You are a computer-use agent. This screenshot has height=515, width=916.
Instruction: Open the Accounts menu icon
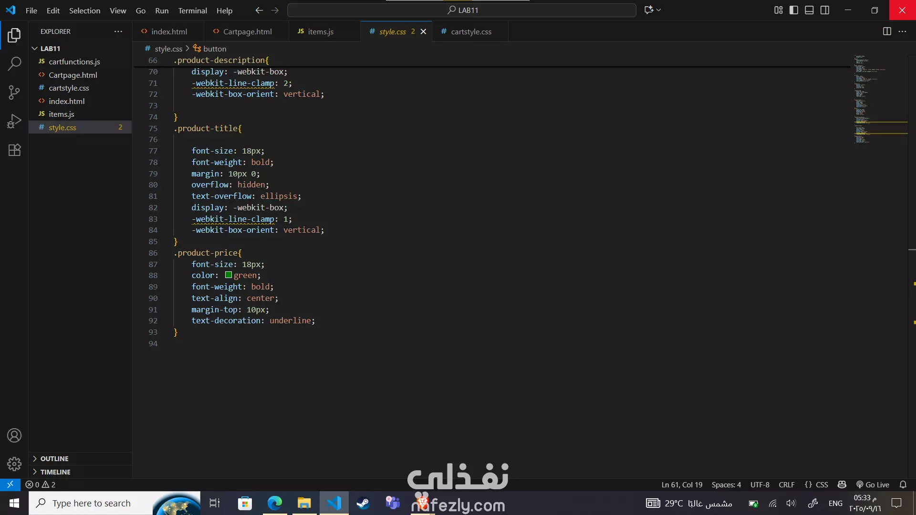coord(14,435)
